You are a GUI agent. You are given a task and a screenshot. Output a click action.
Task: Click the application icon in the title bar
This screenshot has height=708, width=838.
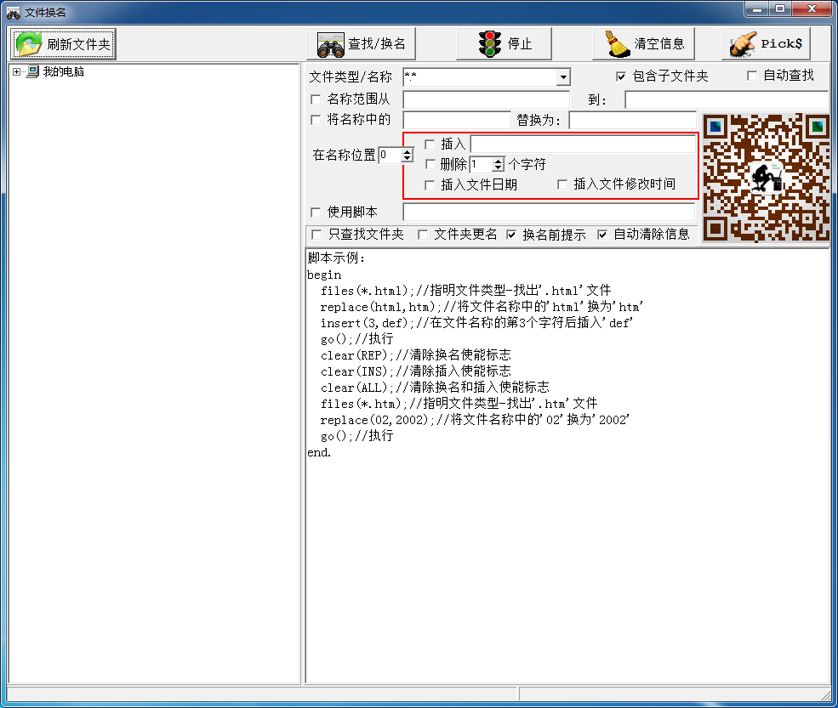[x=12, y=9]
